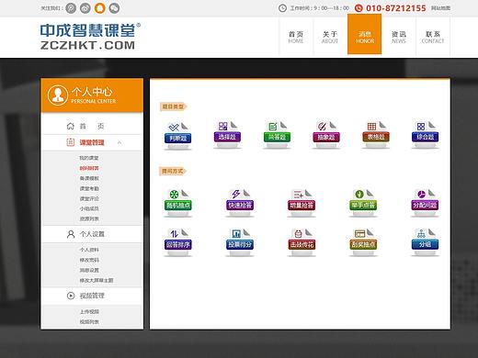Open the brown 表格题 table question icon
Image resolution: width=478 pixels, height=358 pixels.
point(376,135)
